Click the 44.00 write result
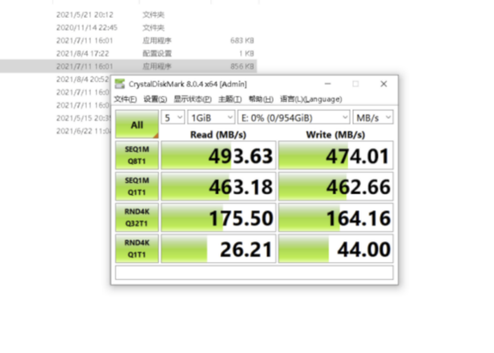 pos(336,249)
